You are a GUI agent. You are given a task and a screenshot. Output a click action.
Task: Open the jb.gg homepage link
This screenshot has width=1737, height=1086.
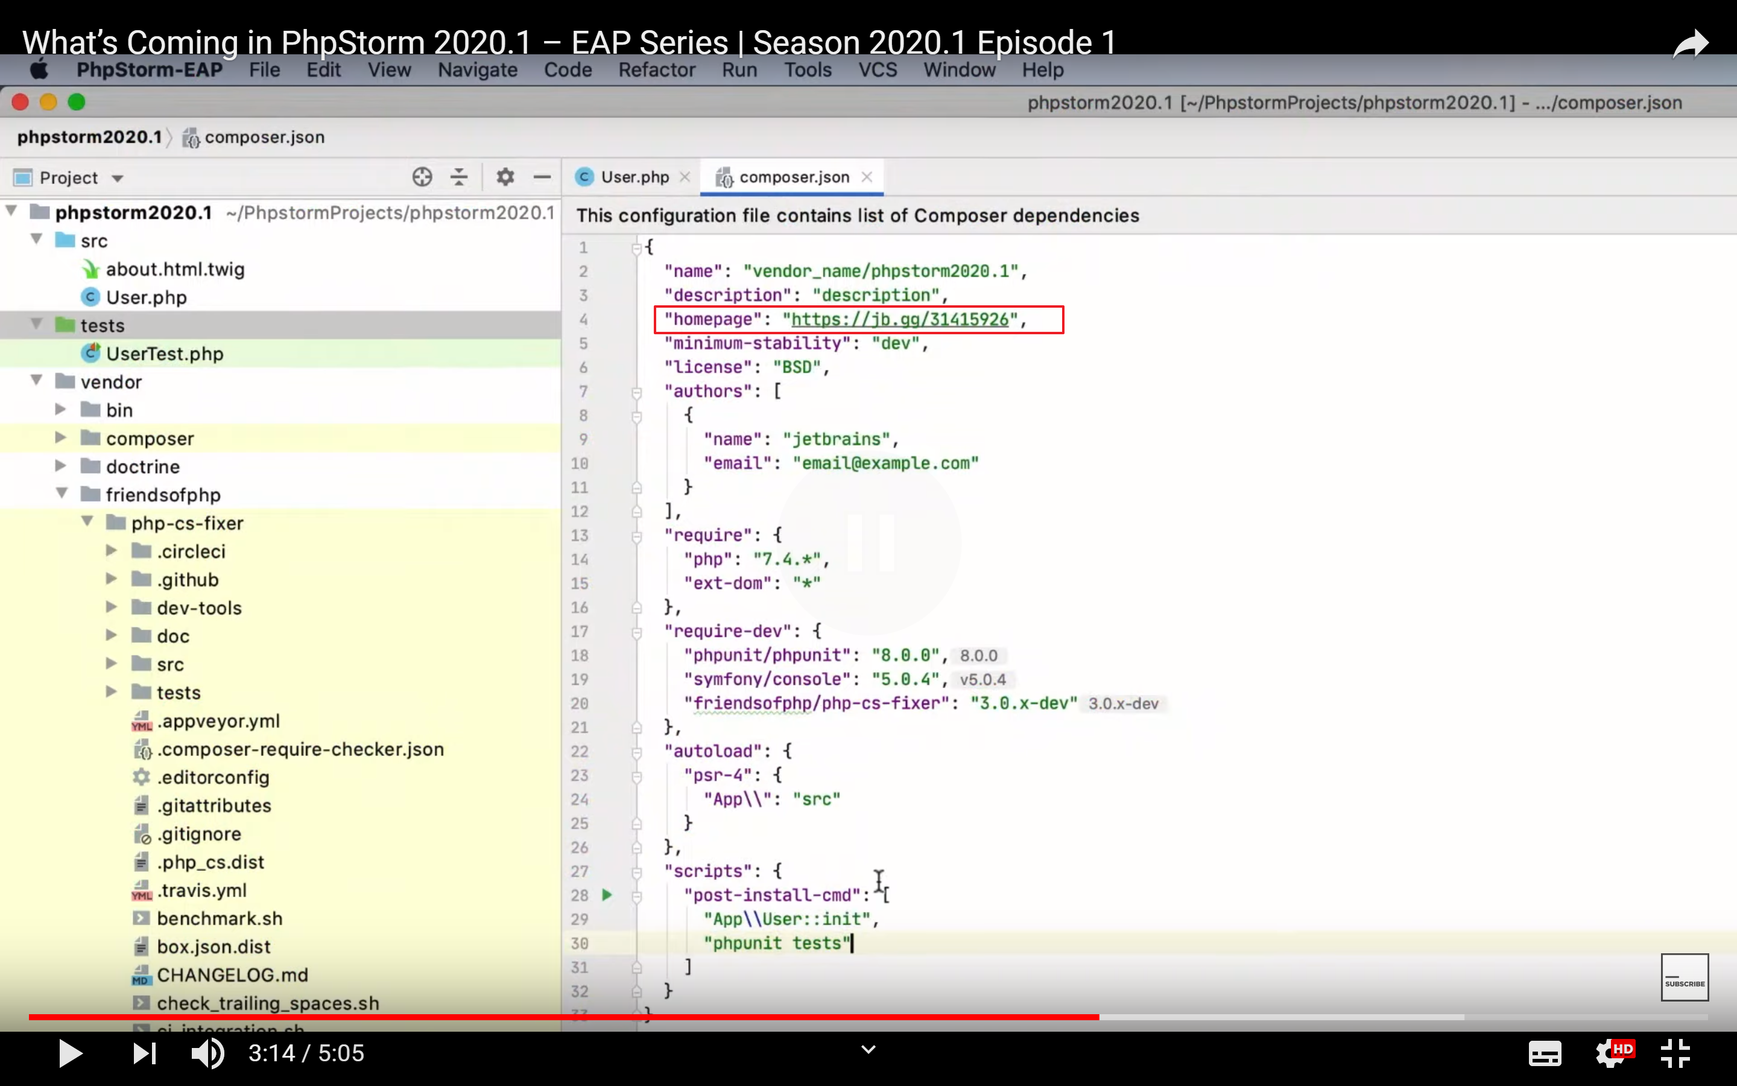(x=899, y=320)
